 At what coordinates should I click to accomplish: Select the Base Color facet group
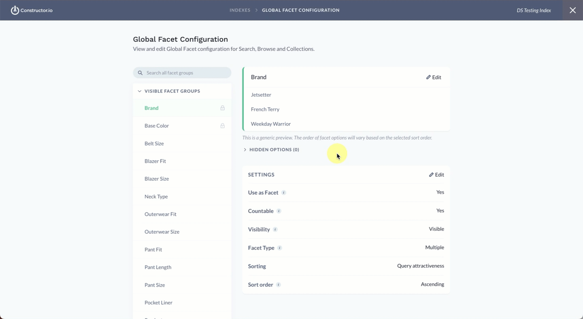click(182, 126)
